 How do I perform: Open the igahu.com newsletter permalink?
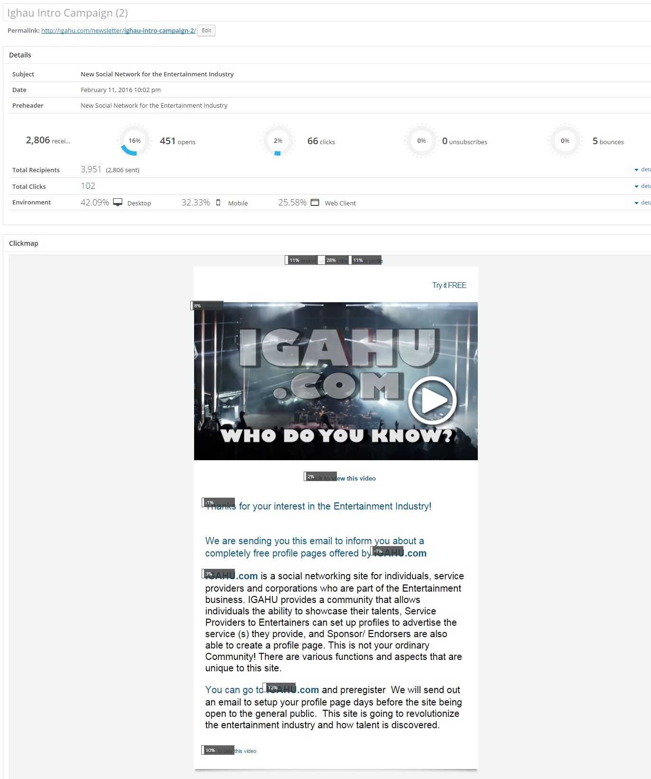coord(119,31)
